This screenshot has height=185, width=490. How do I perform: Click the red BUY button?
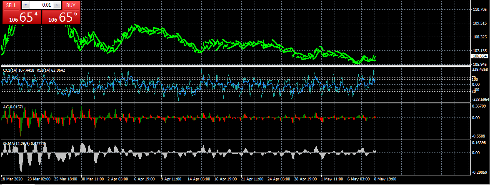click(x=71, y=5)
